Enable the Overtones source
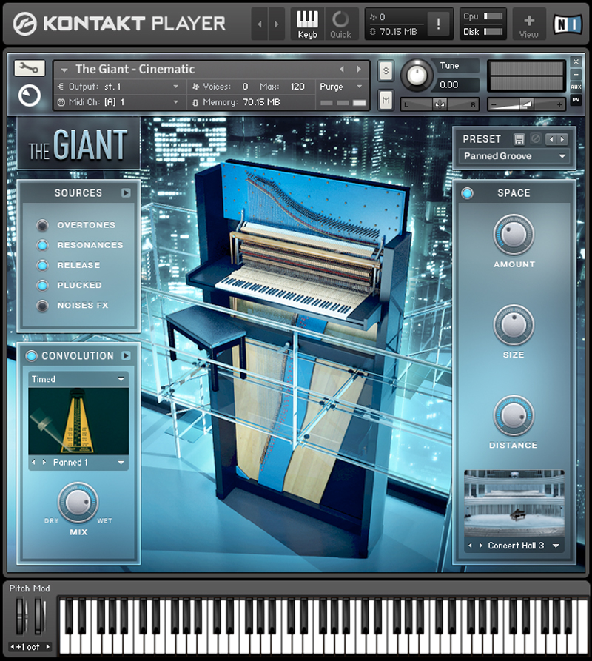 tap(42, 225)
